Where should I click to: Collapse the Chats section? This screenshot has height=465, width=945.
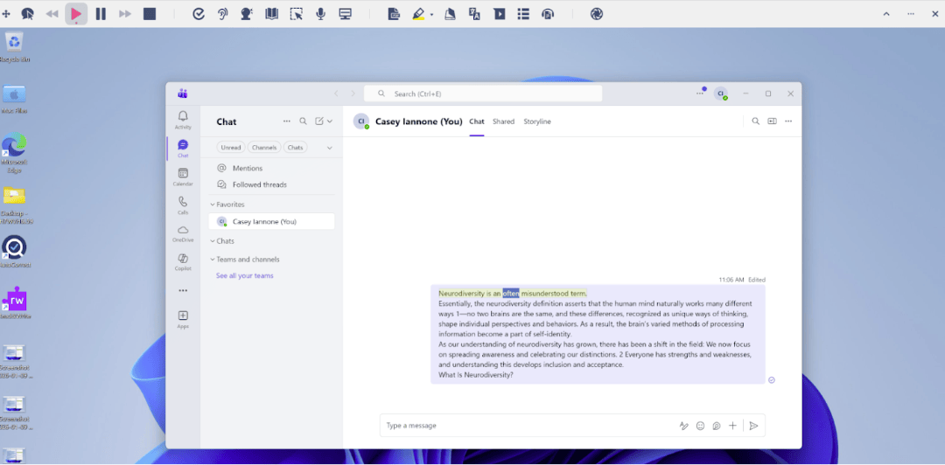coord(222,241)
